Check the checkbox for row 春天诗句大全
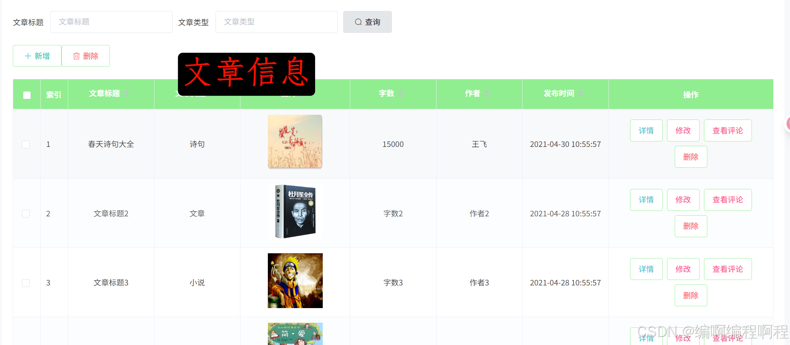This screenshot has height=345, width=790. [x=26, y=144]
